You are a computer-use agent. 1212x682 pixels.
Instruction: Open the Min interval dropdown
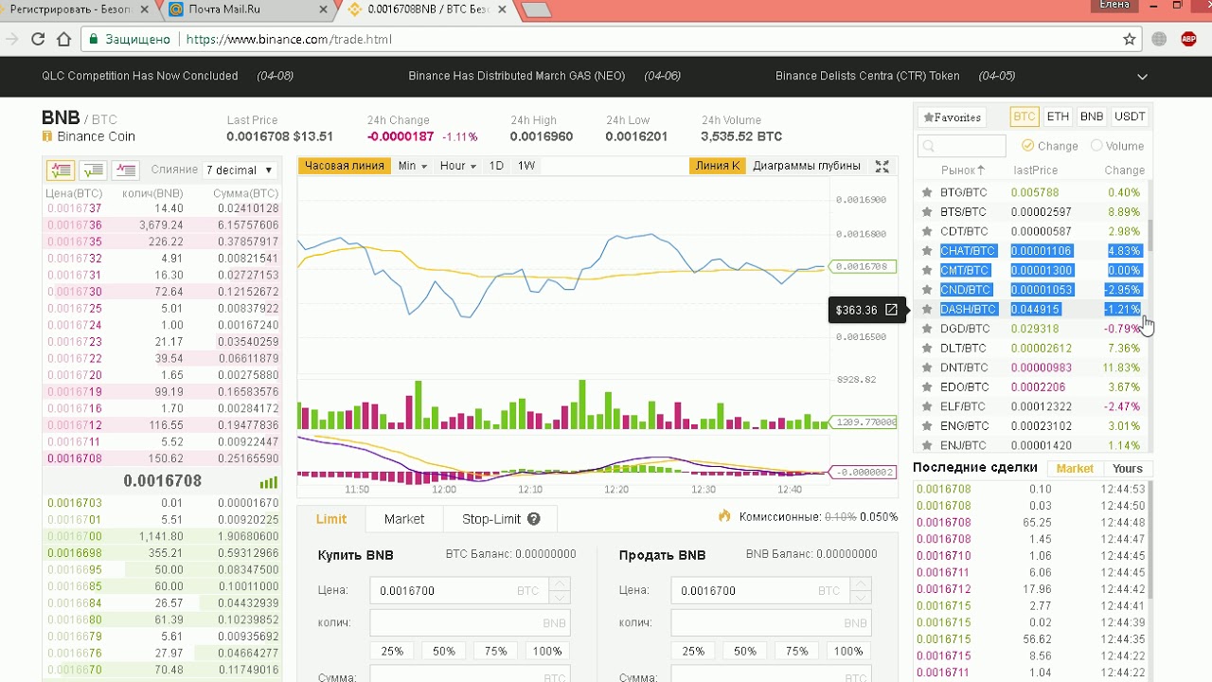click(412, 166)
